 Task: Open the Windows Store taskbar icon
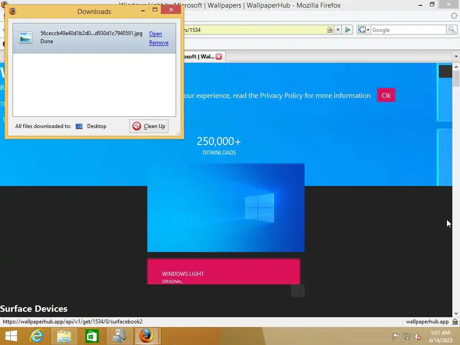click(x=92, y=336)
